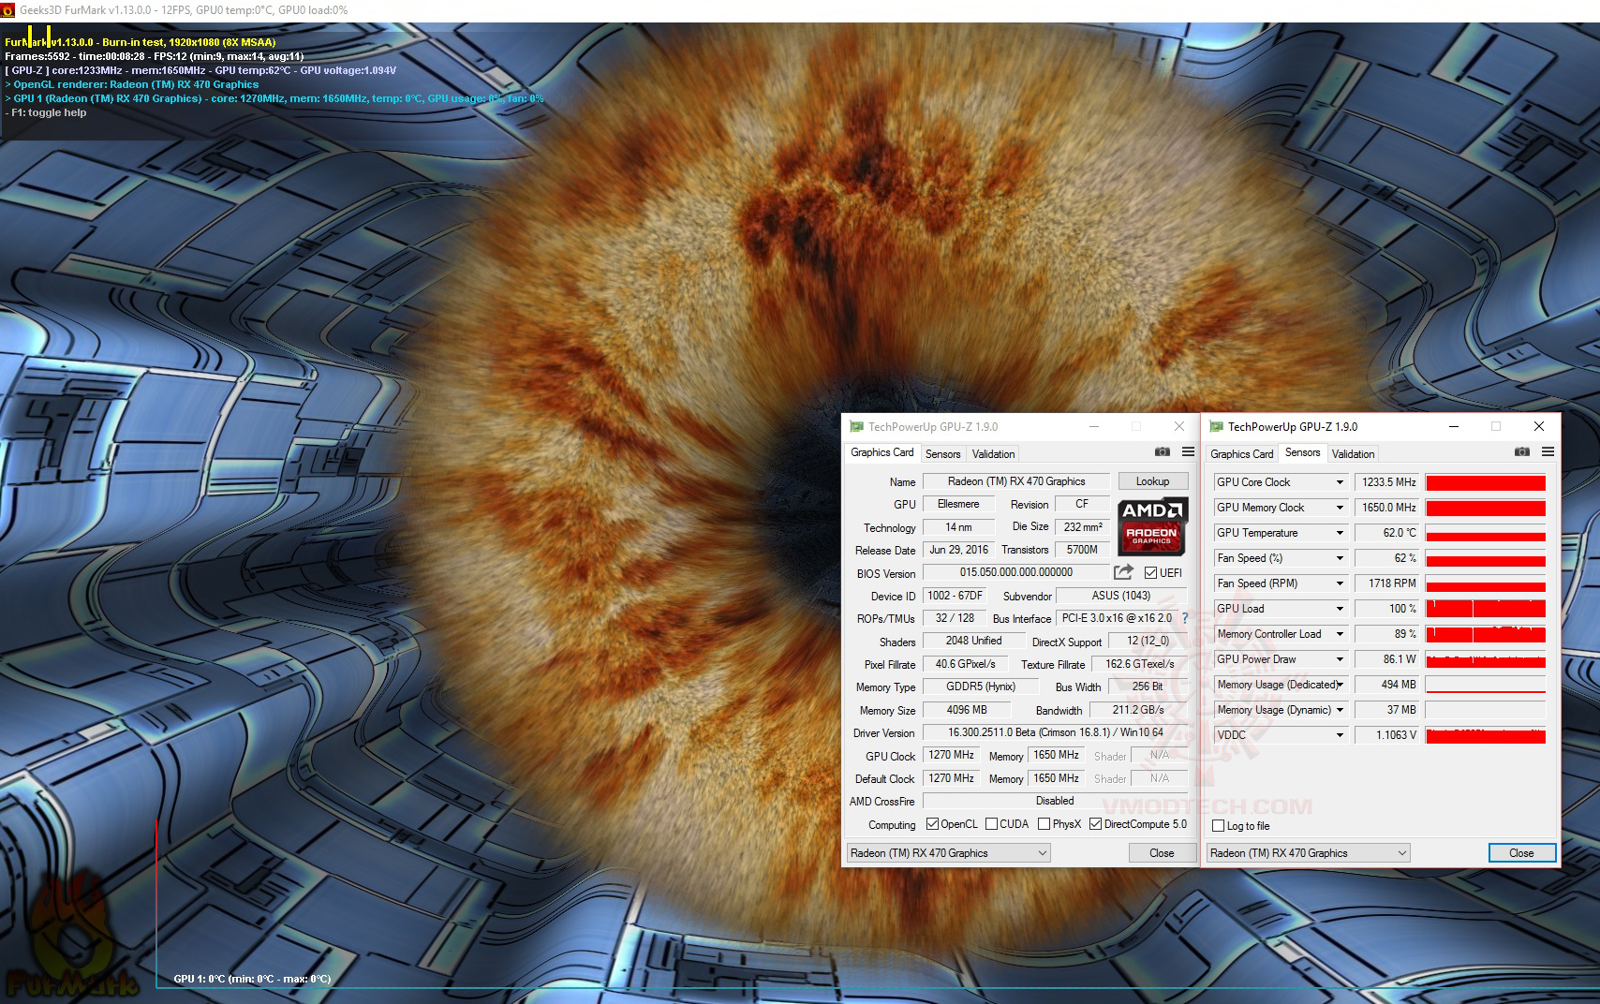Click the 'Close' labeled button in sensors window
This screenshot has width=1600, height=1004.
(1521, 853)
